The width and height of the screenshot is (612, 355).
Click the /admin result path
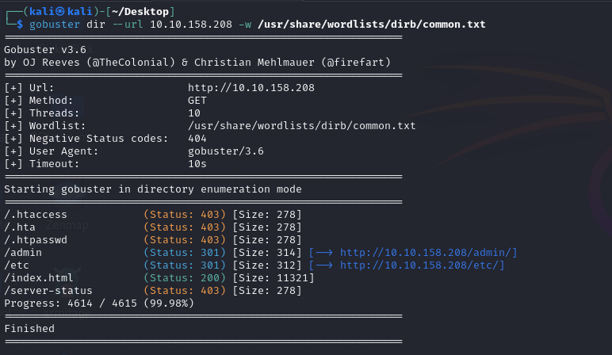click(23, 252)
